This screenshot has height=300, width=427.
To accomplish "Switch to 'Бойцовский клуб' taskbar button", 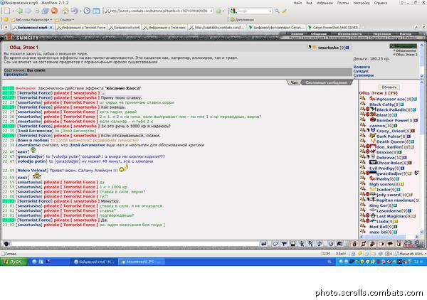I will pos(94,262).
